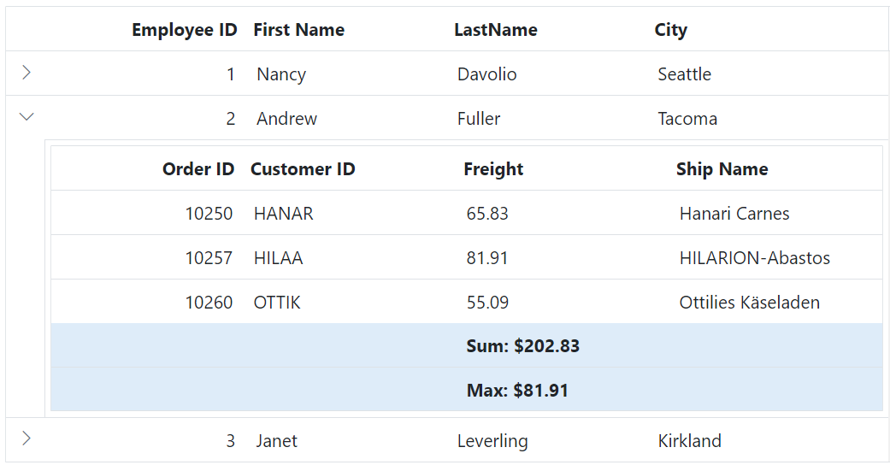The image size is (890, 465).
Task: Collapse the expanded Andrew Fuller row
Action: point(26,118)
